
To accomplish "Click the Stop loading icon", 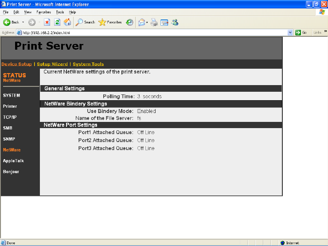I will click(x=47, y=22).
